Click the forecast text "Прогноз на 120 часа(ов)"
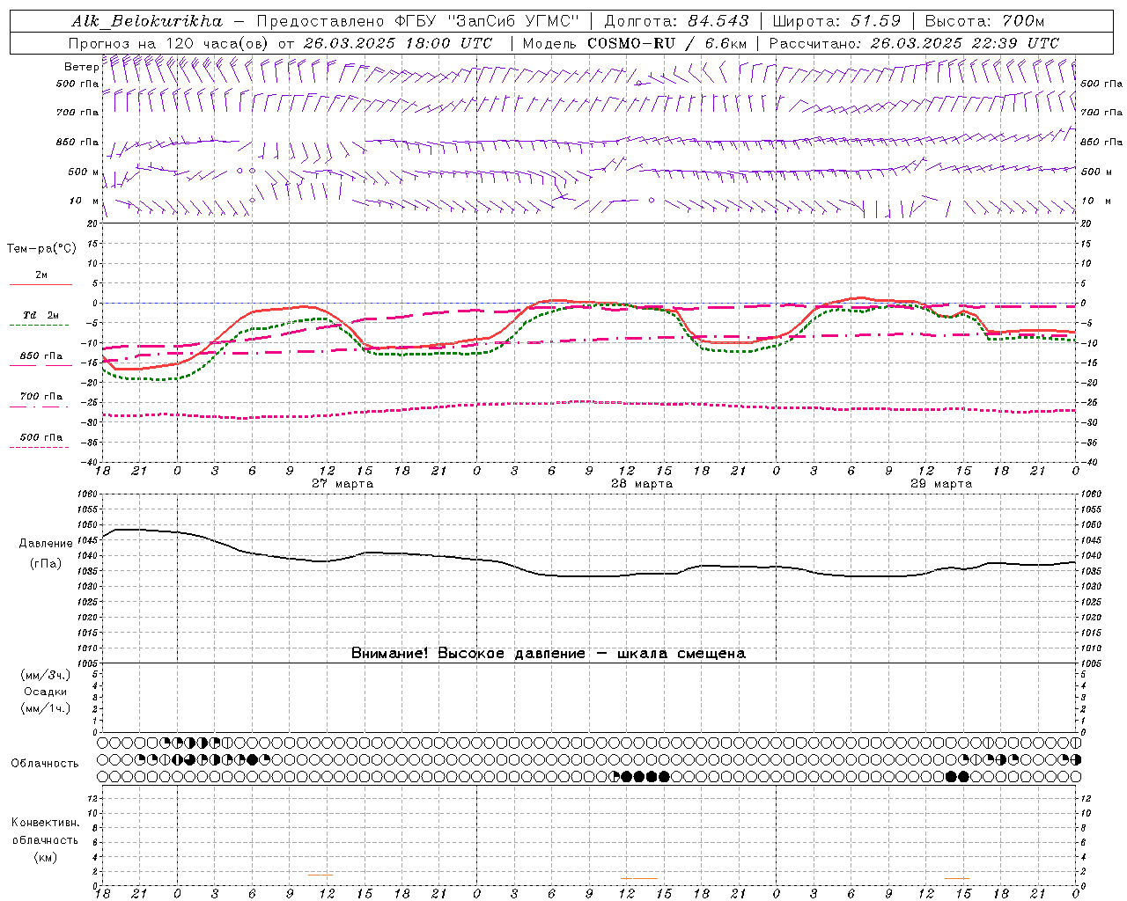Viewport: 1127px width, 901px height. tap(169, 43)
